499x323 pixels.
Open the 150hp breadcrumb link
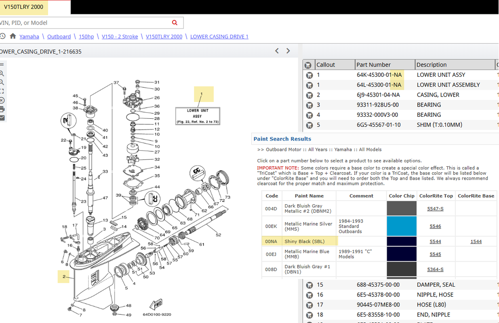[x=86, y=36]
